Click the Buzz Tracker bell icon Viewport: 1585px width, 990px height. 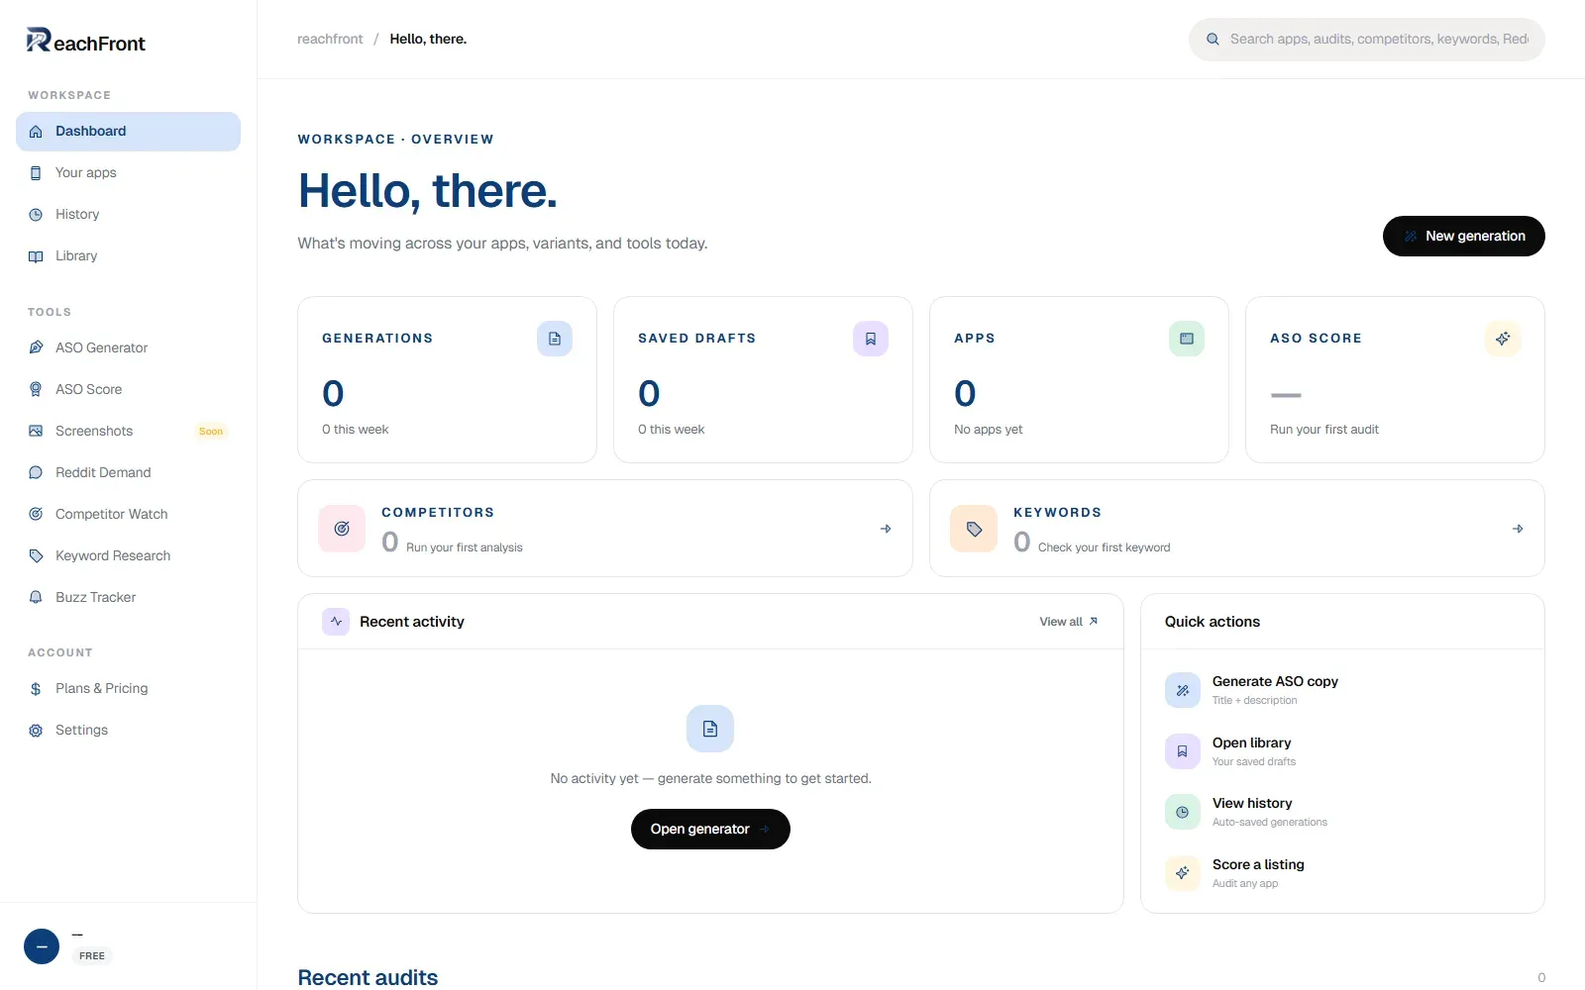pyautogui.click(x=36, y=597)
